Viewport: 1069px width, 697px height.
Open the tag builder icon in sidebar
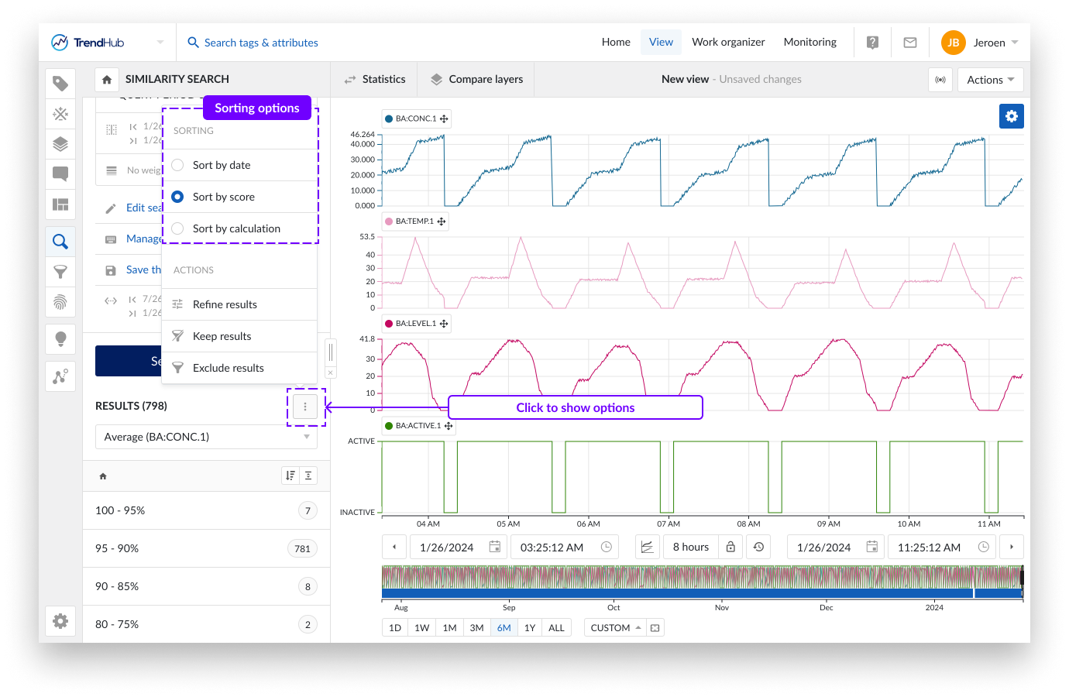pyautogui.click(x=60, y=84)
